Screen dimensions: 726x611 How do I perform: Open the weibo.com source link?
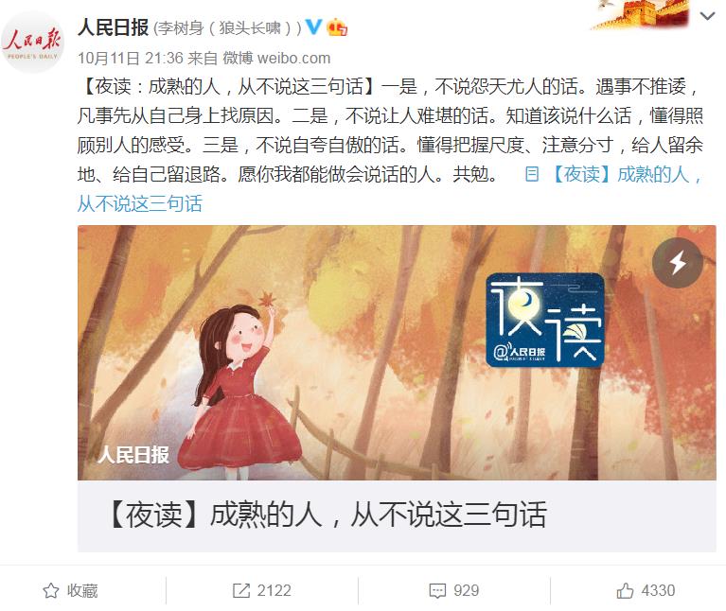293,59
